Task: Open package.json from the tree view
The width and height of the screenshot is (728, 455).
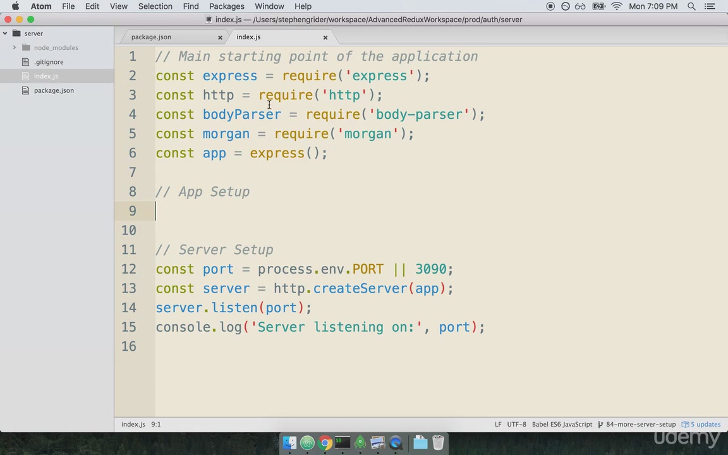Action: pyautogui.click(x=54, y=90)
